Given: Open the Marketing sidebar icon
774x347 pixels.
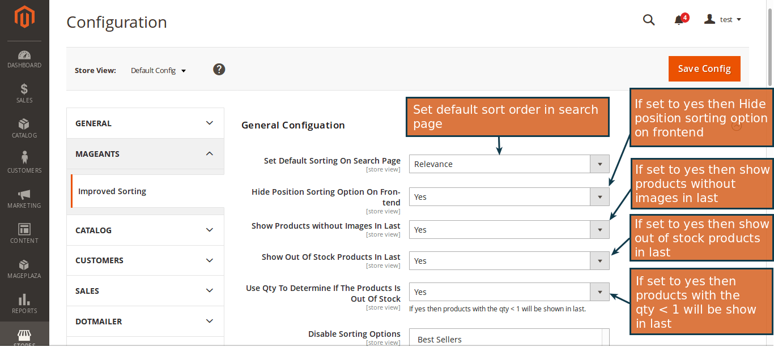Looking at the screenshot, I should [24, 198].
